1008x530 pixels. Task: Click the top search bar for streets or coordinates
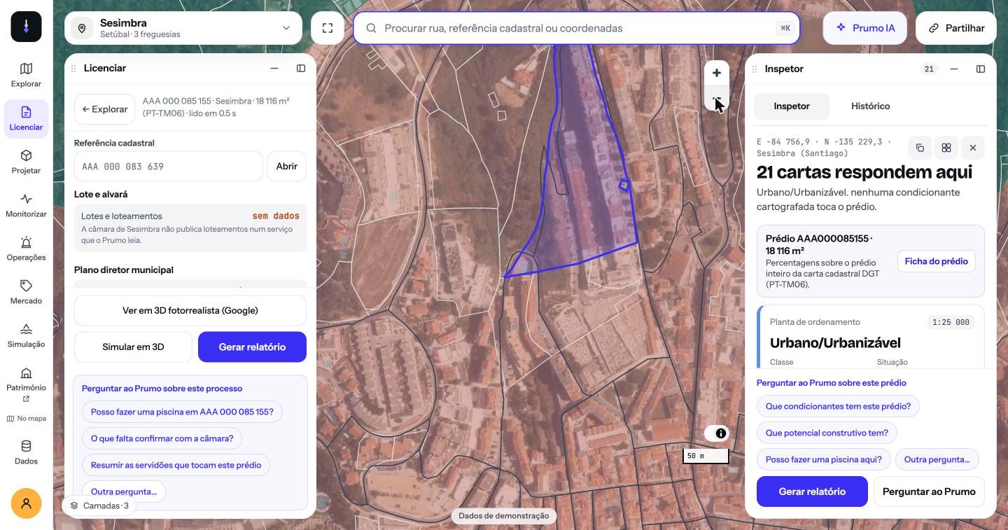[x=577, y=28]
